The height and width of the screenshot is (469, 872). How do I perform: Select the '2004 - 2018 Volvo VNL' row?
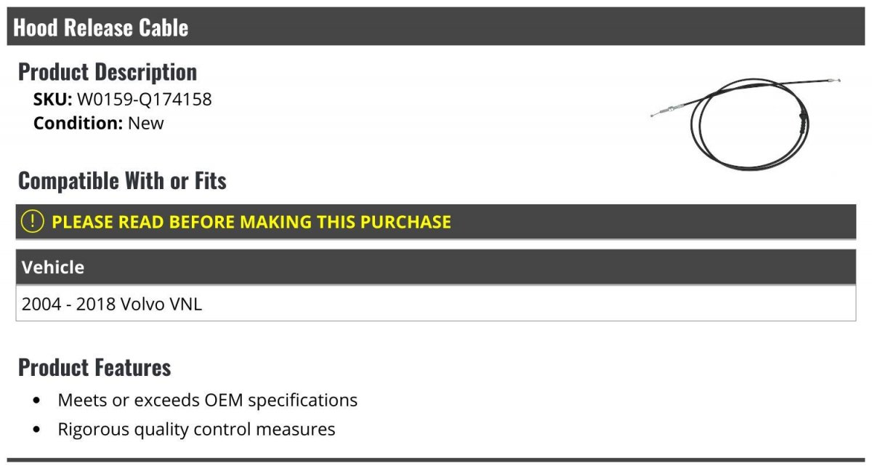[x=112, y=304]
